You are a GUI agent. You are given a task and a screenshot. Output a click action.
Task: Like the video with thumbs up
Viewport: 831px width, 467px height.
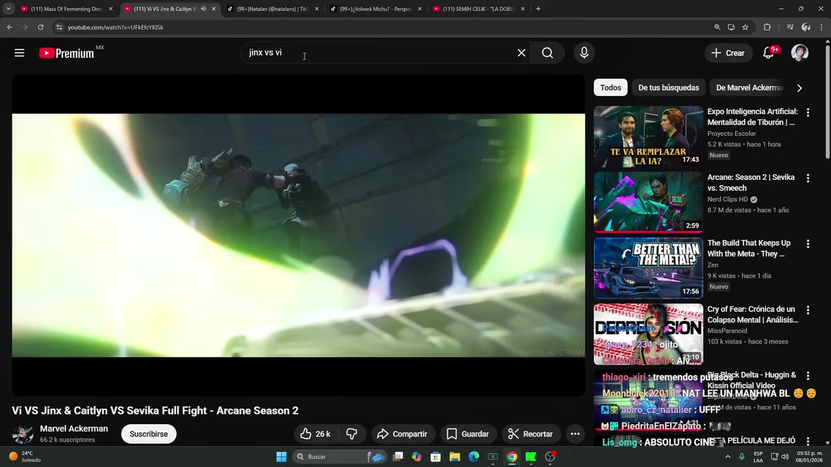316,434
